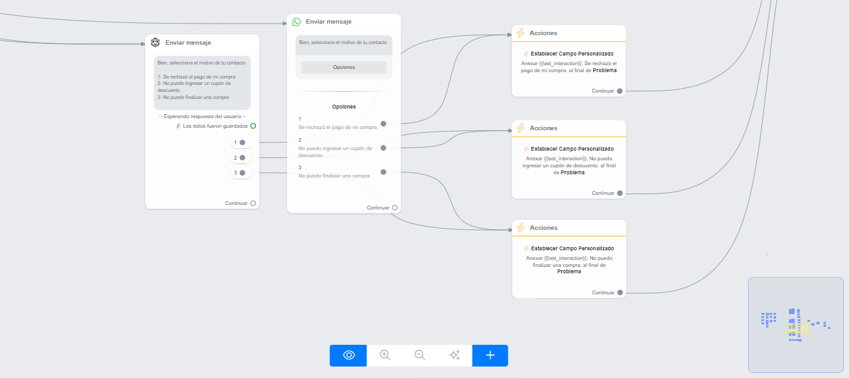Click lightning icon of top Acciones node
This screenshot has height=378, width=849.
pos(520,33)
